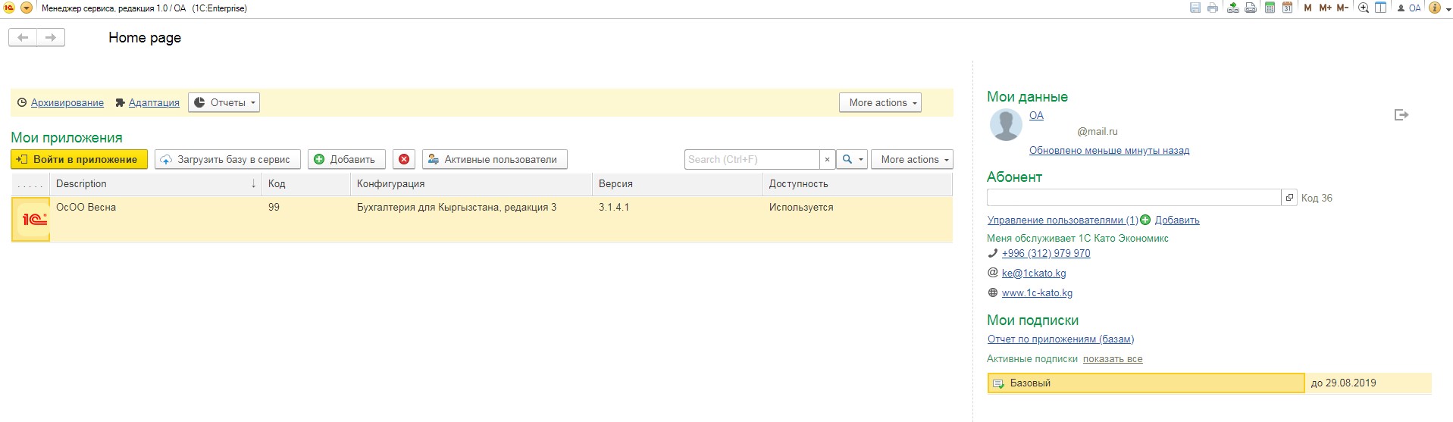Open More actions beside the search field
1453x422 pixels.
point(912,159)
